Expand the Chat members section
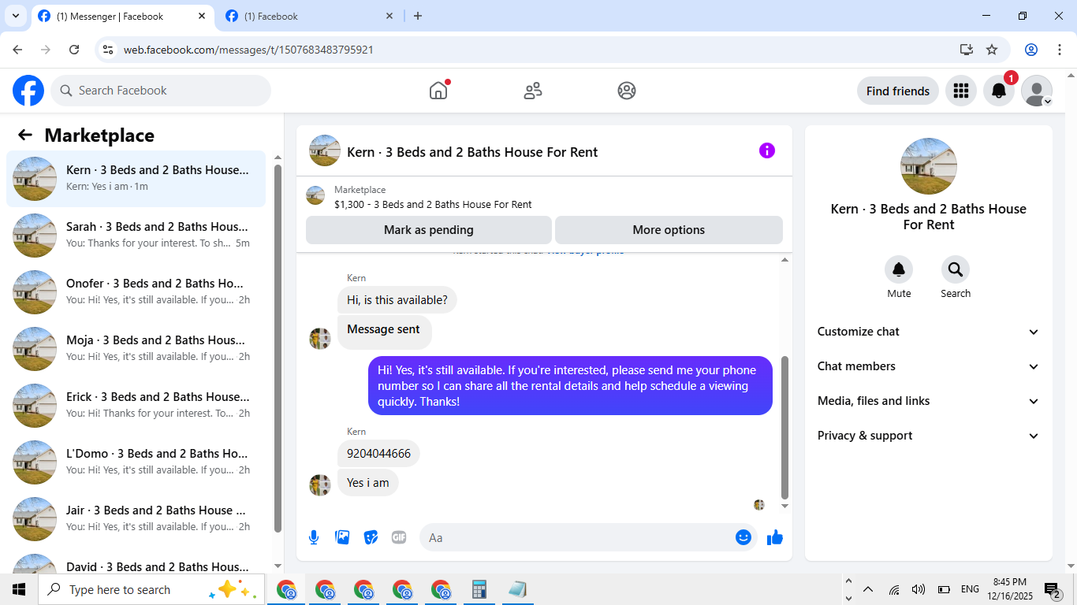The image size is (1077, 605). (x=929, y=366)
